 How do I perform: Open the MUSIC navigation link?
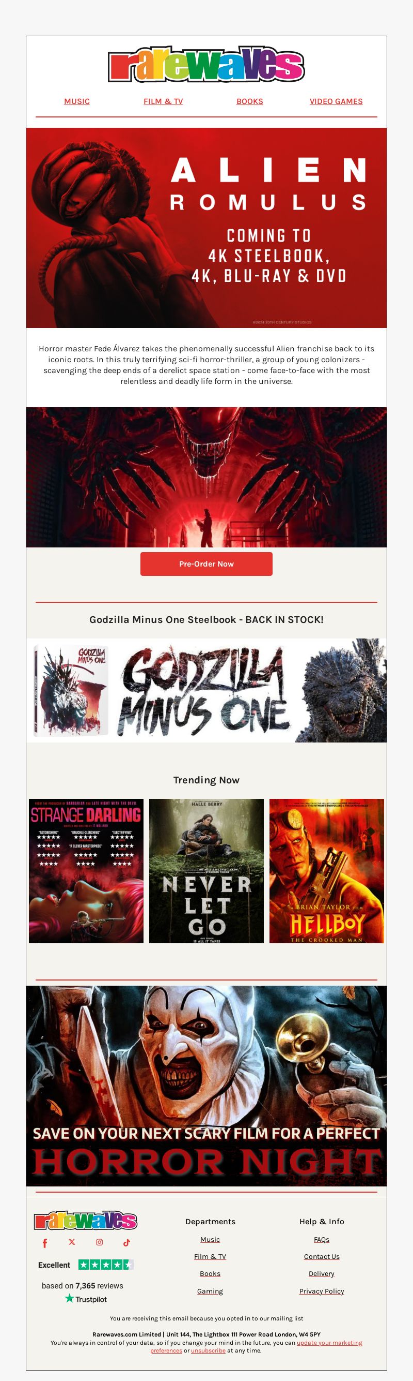[77, 101]
